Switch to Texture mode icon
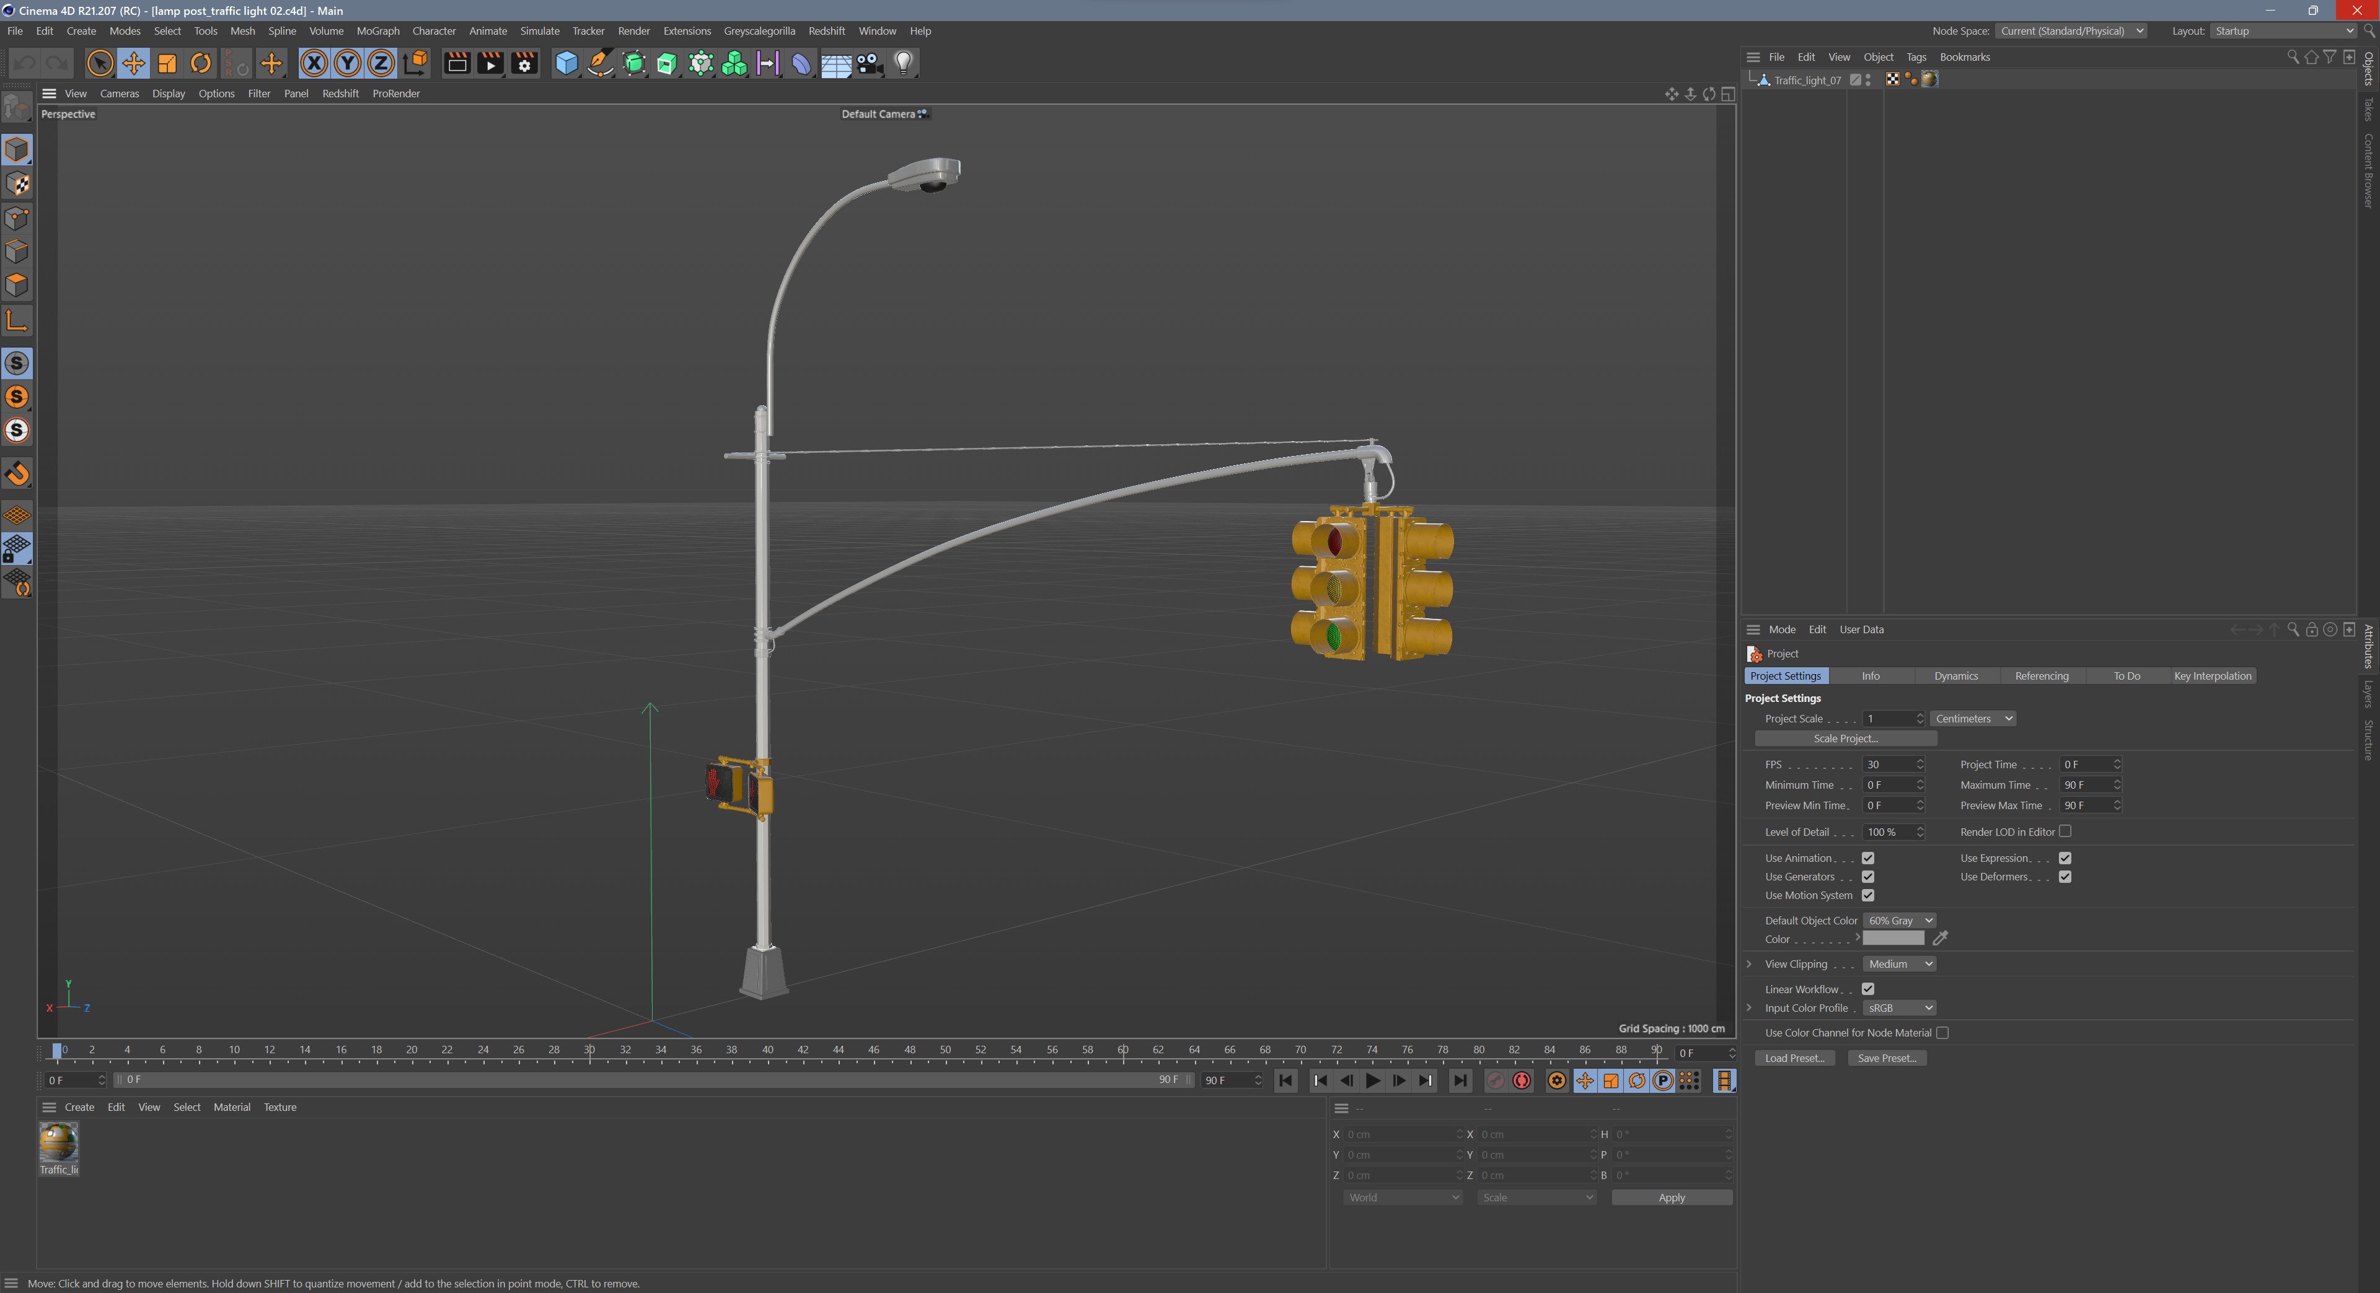 point(17,184)
